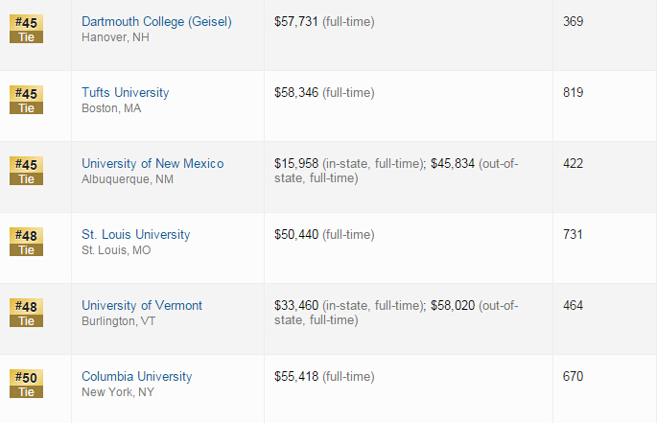Click the #45 Tie badge beside Tufts

27,100
